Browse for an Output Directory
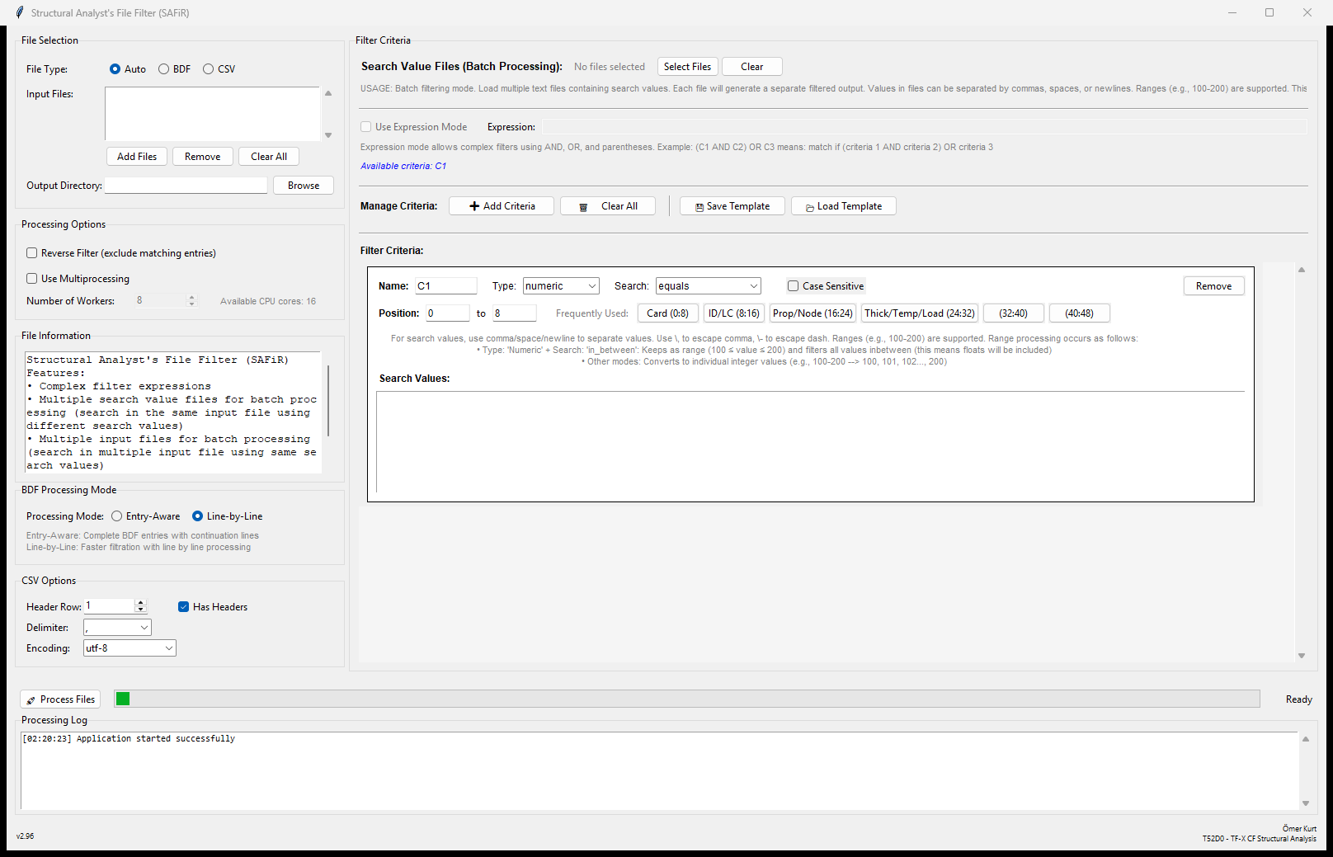The width and height of the screenshot is (1333, 857). (x=303, y=185)
